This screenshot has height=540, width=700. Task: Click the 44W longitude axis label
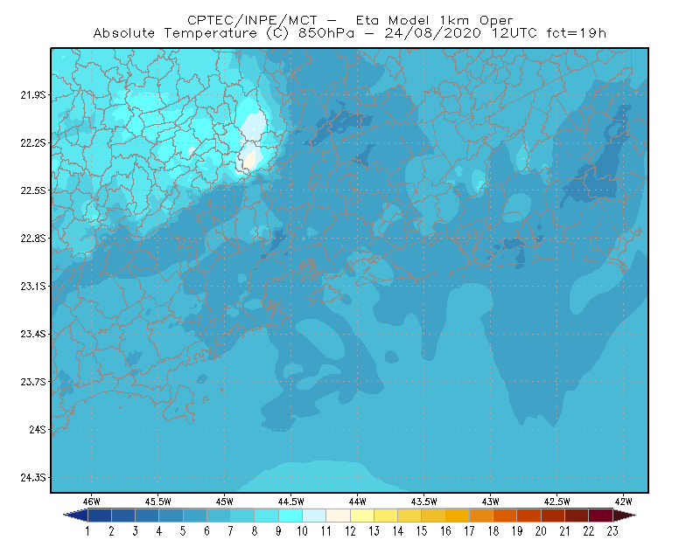click(358, 502)
